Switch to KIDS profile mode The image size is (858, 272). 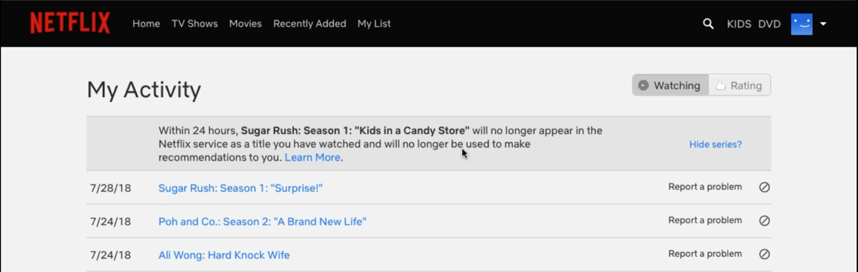pos(739,24)
